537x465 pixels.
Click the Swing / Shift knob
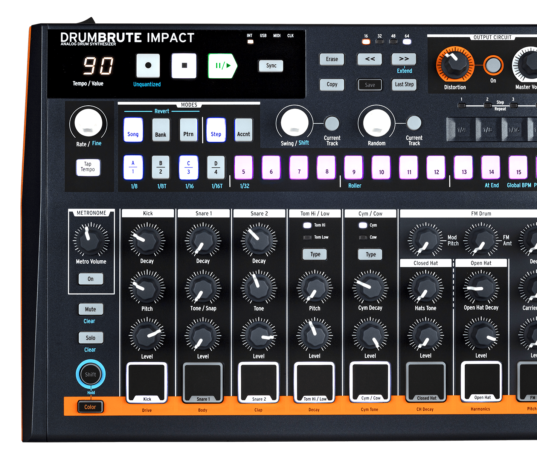click(295, 123)
